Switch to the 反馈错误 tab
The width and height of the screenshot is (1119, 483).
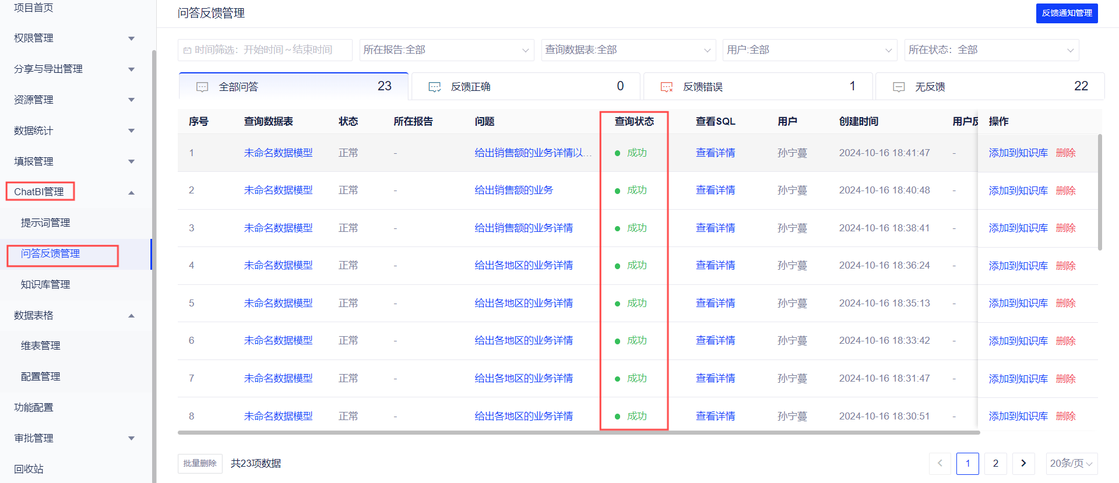pyautogui.click(x=758, y=87)
